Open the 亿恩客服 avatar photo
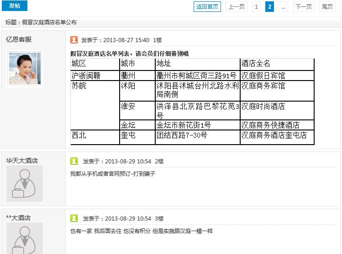 click(25, 68)
